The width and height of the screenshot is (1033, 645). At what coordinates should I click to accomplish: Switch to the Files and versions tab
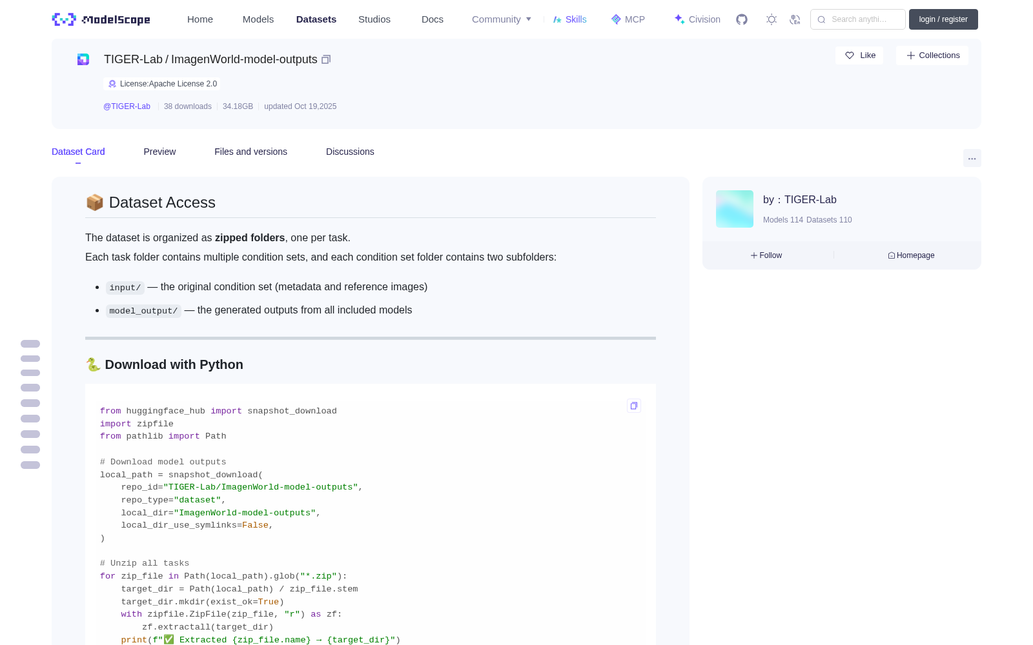tap(251, 152)
